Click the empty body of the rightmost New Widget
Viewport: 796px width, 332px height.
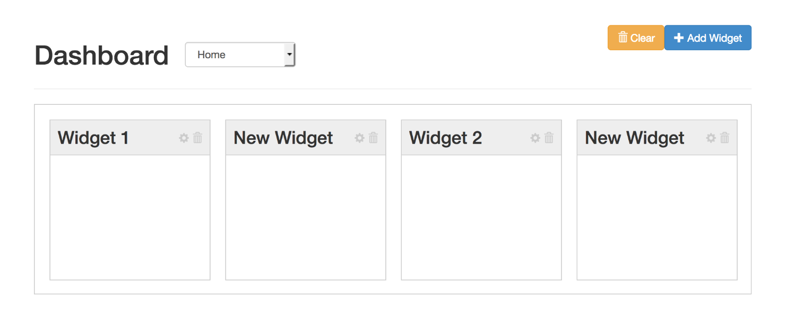click(657, 217)
